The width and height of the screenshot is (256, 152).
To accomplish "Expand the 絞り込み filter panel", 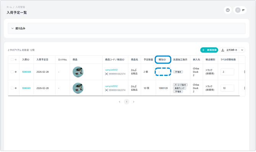I will tap(126, 28).
